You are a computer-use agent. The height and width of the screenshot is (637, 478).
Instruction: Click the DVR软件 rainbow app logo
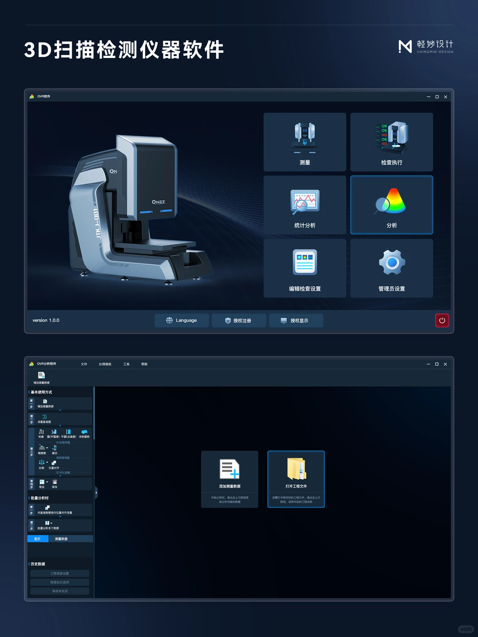[x=32, y=96]
